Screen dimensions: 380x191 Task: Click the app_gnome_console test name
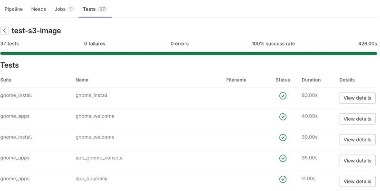[x=99, y=158]
